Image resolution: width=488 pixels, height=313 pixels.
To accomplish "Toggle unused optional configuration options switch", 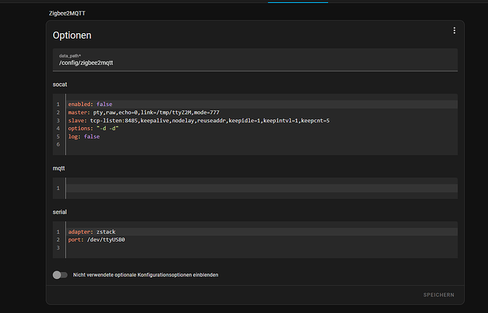I will [x=59, y=275].
